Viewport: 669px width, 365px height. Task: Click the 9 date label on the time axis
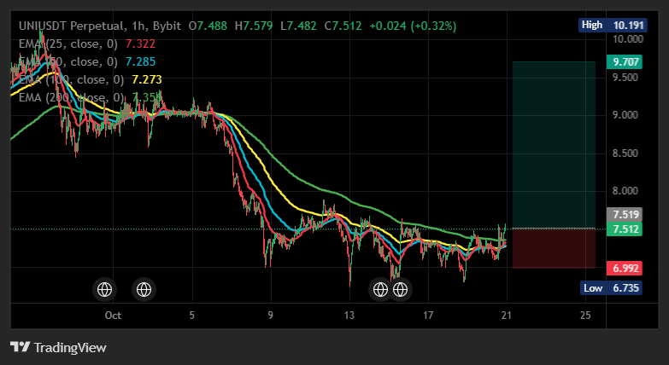point(271,316)
